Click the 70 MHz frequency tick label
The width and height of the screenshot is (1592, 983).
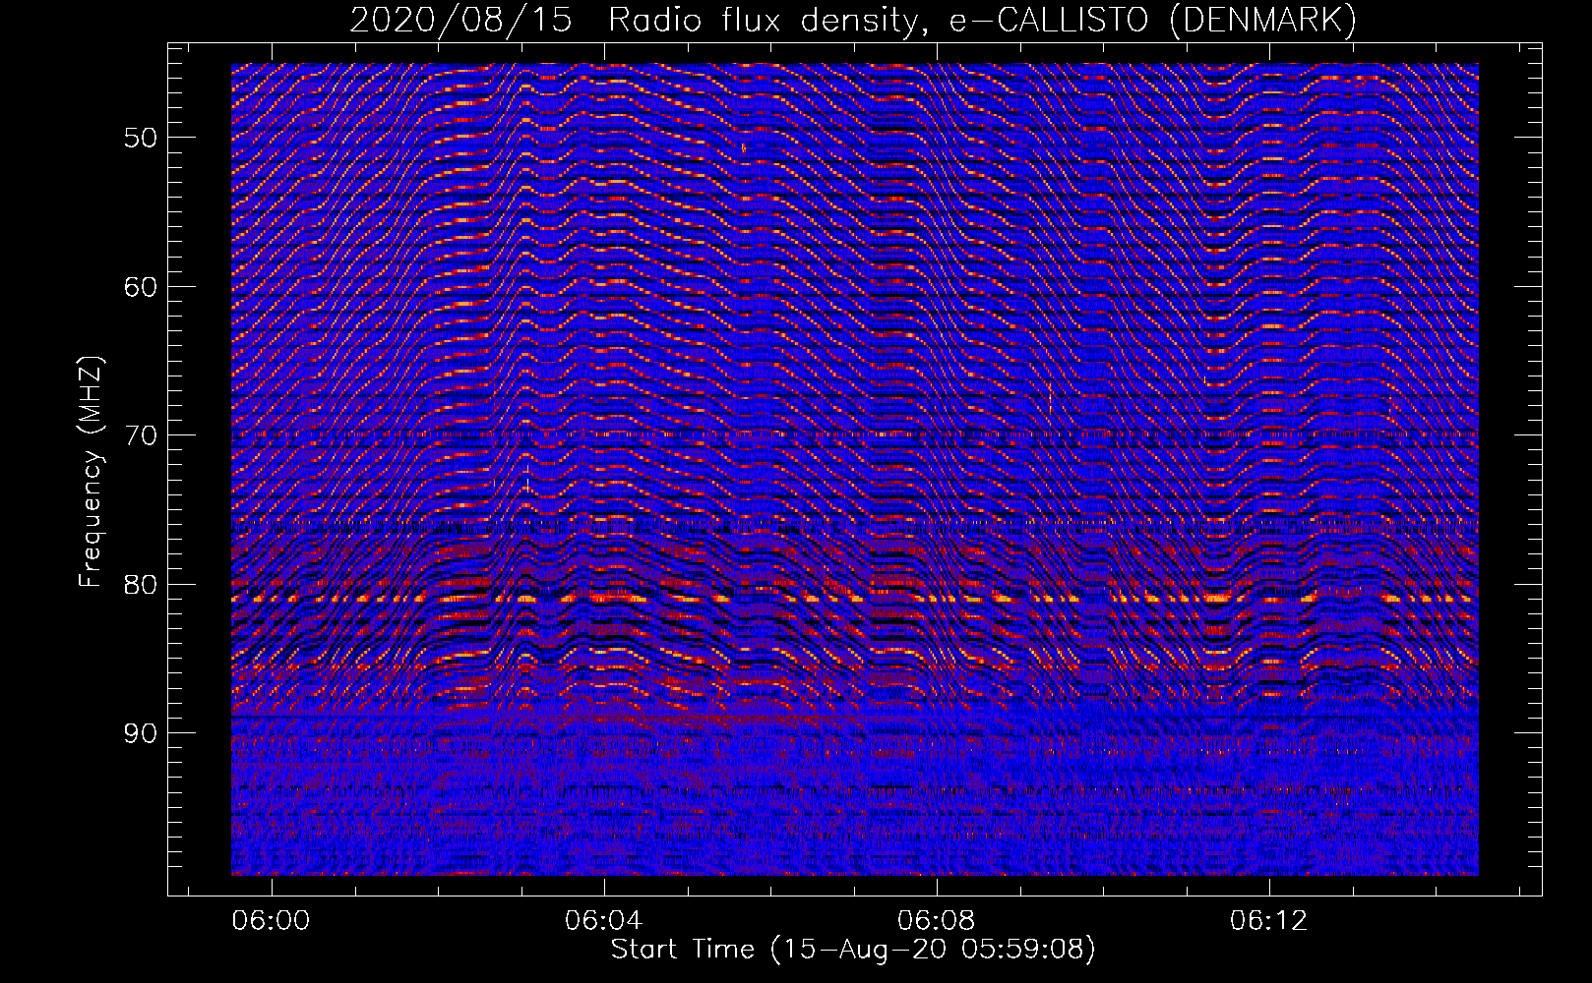click(141, 435)
